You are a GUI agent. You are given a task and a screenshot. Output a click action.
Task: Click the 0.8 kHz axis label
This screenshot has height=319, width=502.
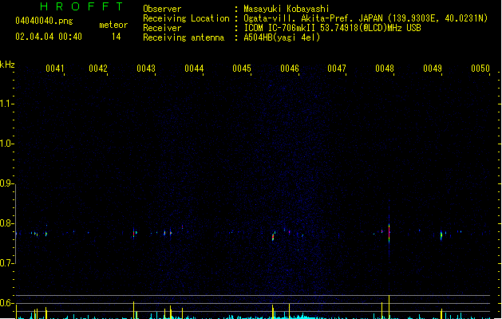point(6,223)
